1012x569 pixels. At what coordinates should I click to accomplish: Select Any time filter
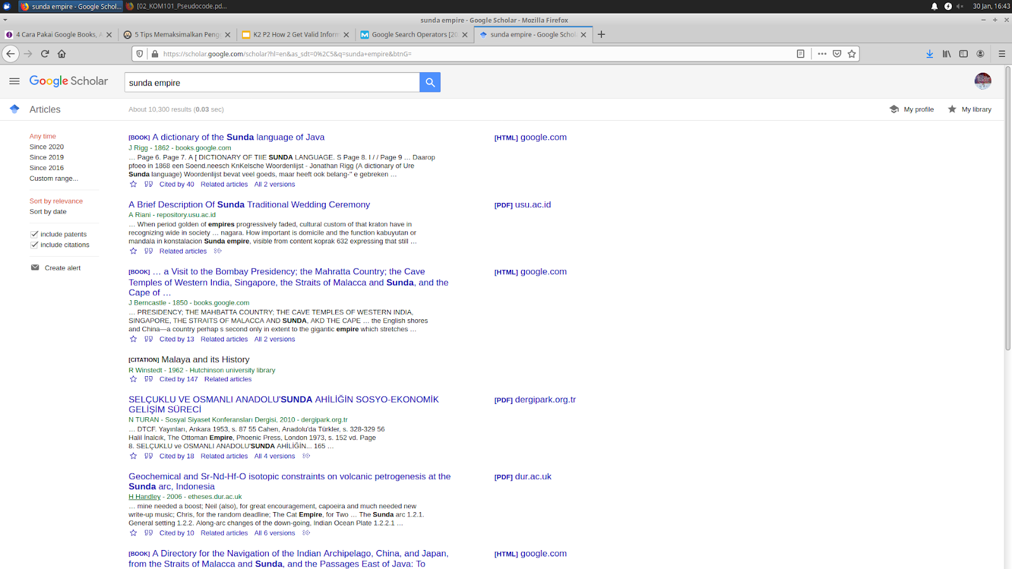tap(42, 136)
